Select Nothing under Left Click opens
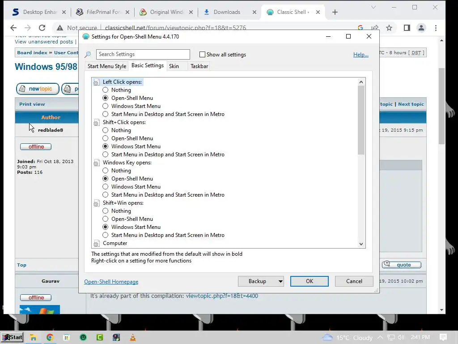 point(105,90)
